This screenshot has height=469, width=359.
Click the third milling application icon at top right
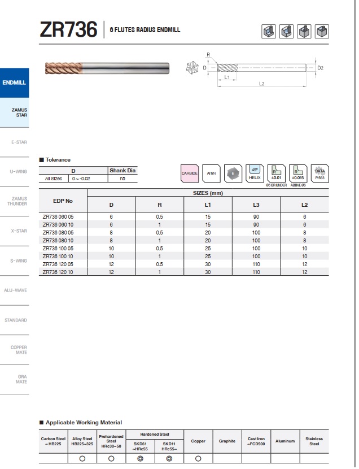click(304, 32)
